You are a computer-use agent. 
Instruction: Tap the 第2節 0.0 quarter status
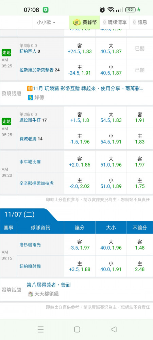tap(28, 115)
